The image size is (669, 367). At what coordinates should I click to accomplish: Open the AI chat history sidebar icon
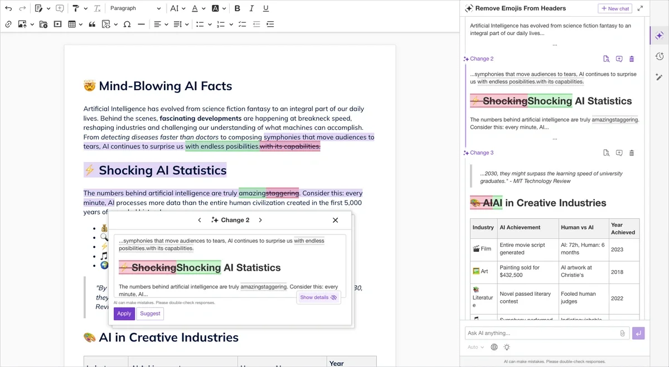[659, 56]
